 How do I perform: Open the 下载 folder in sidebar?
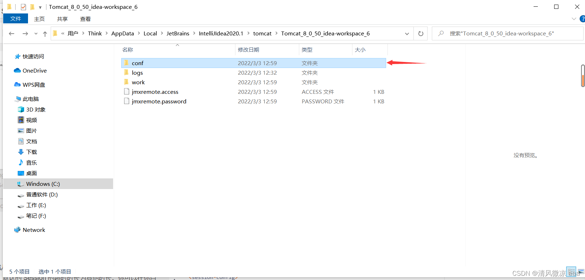[x=31, y=152]
